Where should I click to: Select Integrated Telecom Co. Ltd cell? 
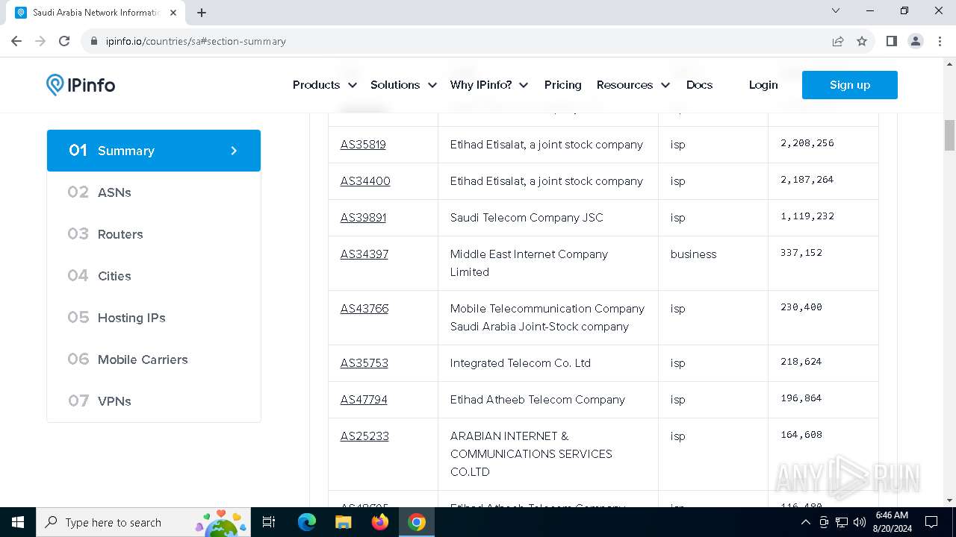pos(548,363)
